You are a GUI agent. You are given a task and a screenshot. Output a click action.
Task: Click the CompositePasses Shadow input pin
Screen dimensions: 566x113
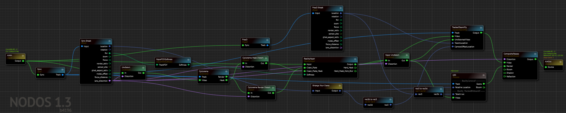tap(504, 73)
